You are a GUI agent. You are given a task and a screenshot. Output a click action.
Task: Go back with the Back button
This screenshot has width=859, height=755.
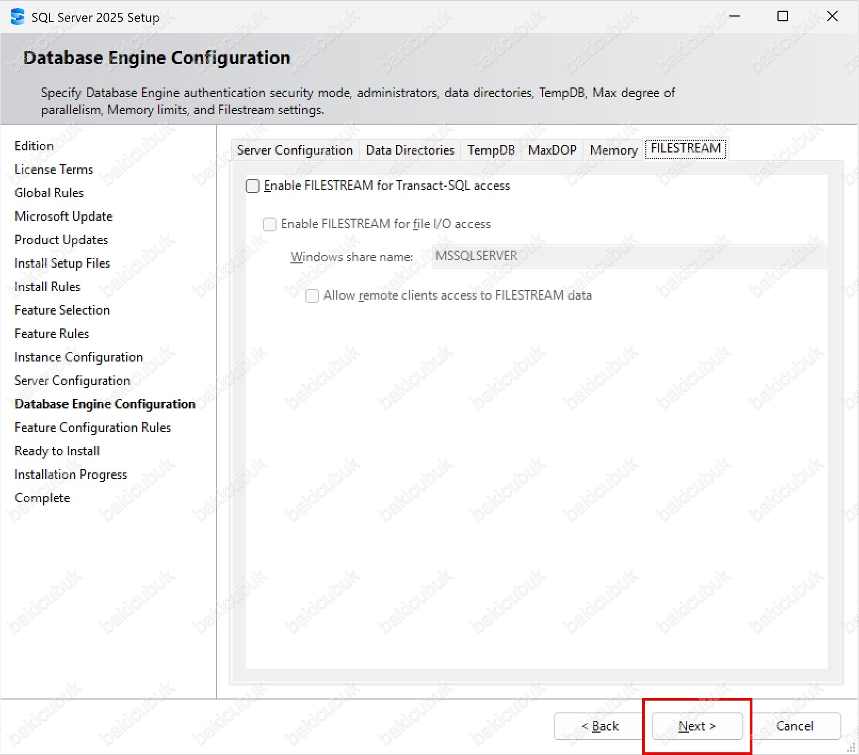click(x=599, y=726)
